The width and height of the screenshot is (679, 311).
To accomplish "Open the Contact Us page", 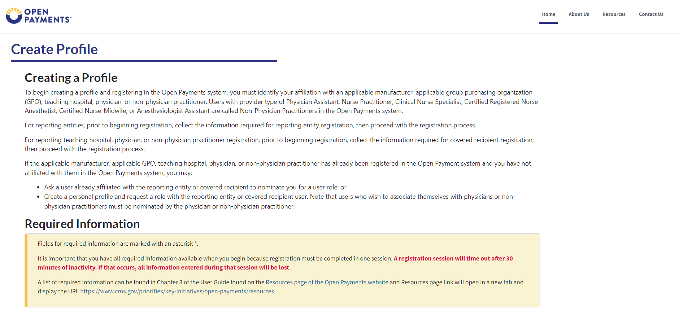I will click(x=651, y=14).
